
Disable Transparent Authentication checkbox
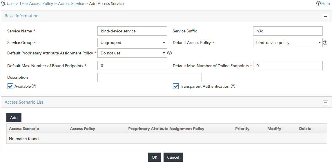click(176, 86)
